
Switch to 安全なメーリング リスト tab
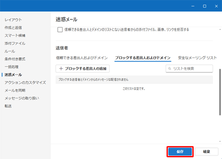197,58
